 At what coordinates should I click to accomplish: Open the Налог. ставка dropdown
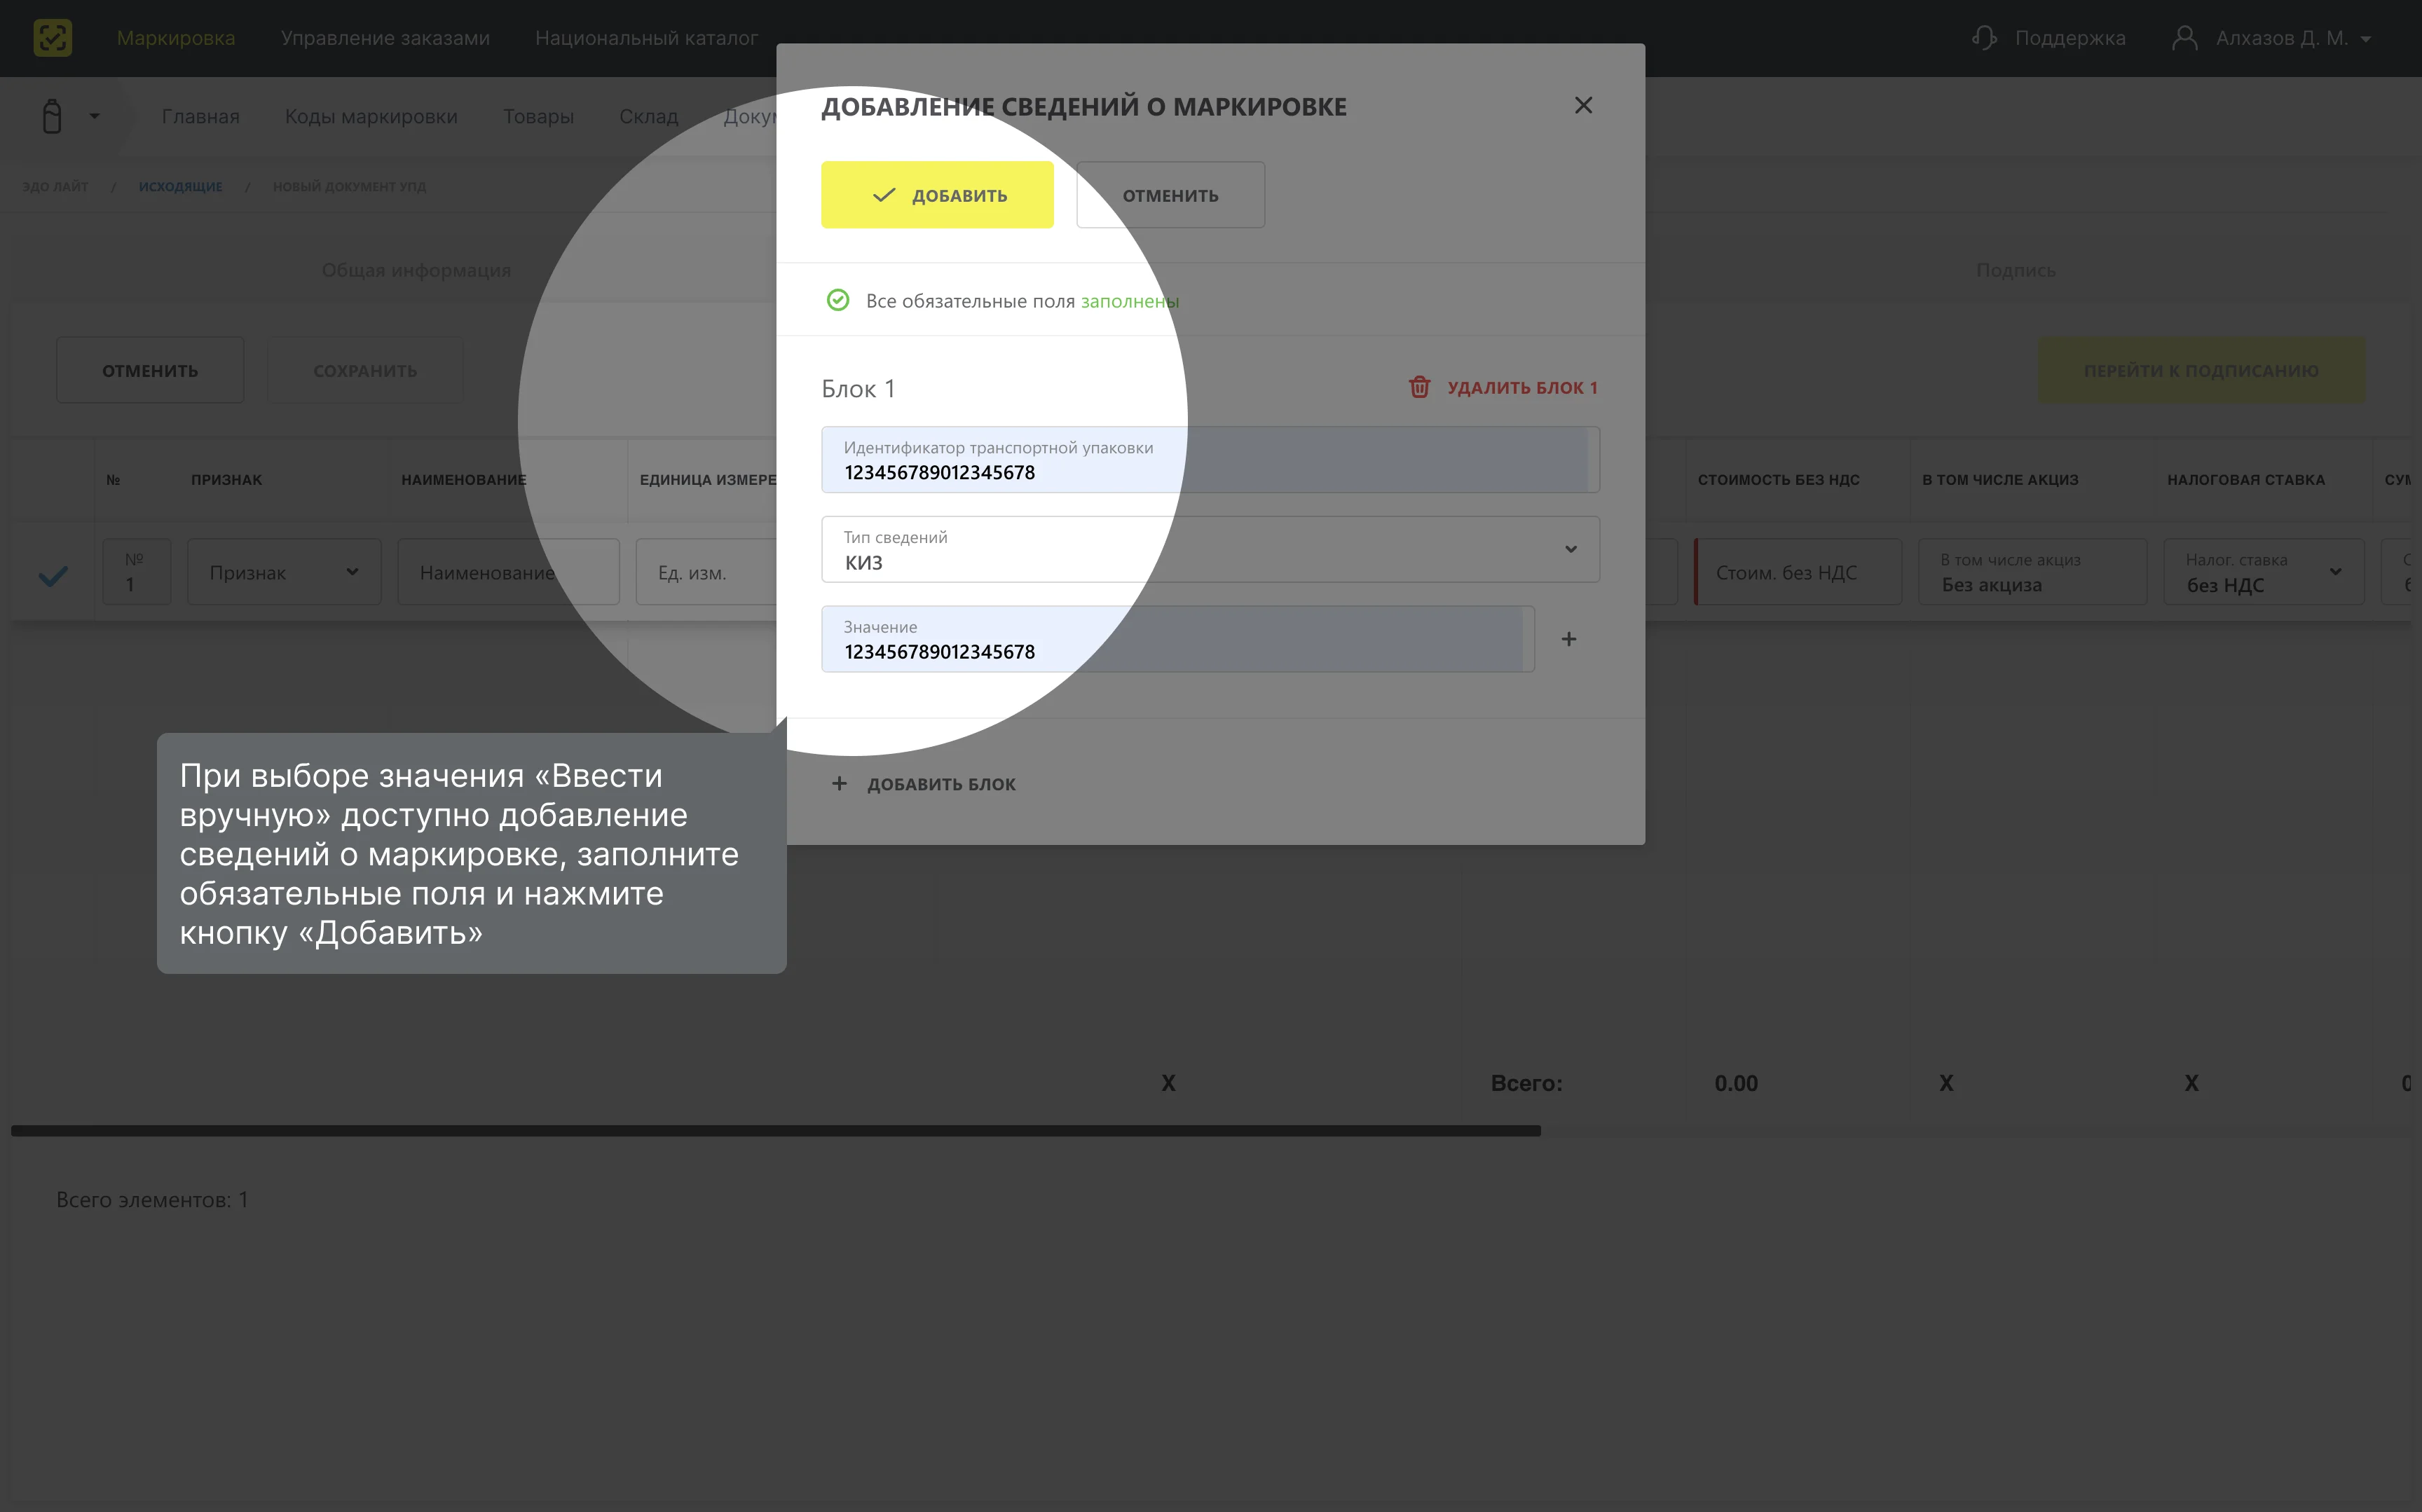point(2263,572)
